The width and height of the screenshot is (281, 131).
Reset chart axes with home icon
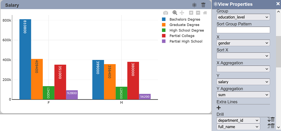pyautogui.click(x=205, y=13)
